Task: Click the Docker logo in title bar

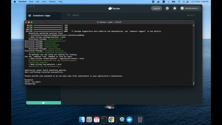Action: (x=114, y=8)
